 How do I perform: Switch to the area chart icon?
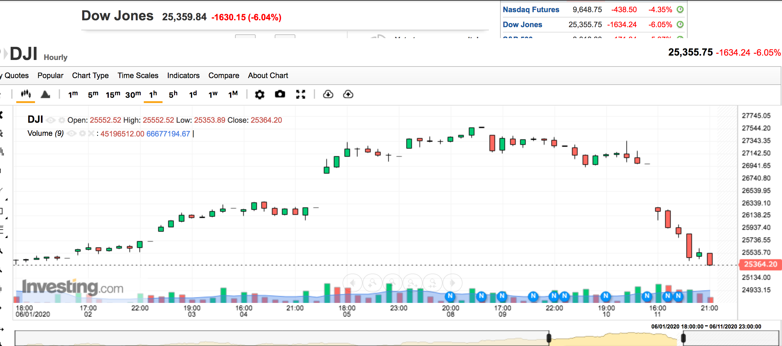[45, 94]
